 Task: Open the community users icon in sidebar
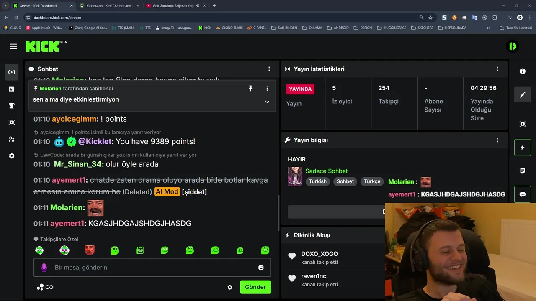(x=12, y=139)
